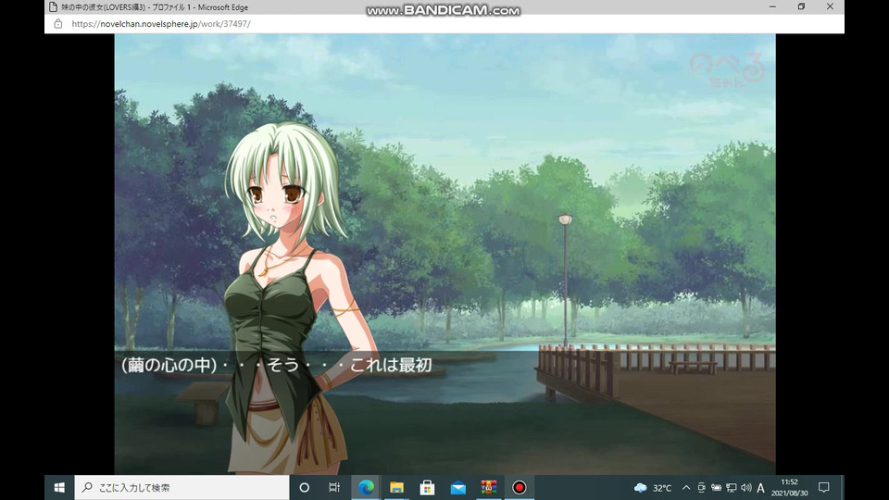Viewport: 889px width, 500px height.
Task: Open the Action Center notifications
Action: tap(824, 488)
